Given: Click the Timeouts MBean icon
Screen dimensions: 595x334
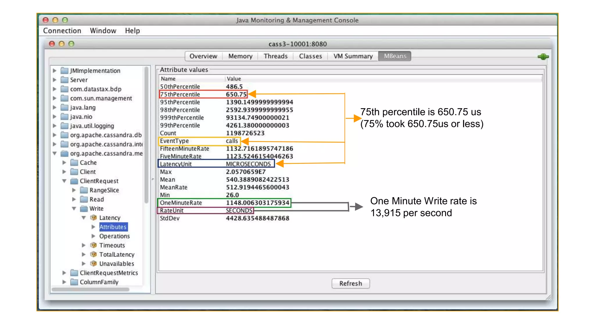Looking at the screenshot, I should [93, 245].
